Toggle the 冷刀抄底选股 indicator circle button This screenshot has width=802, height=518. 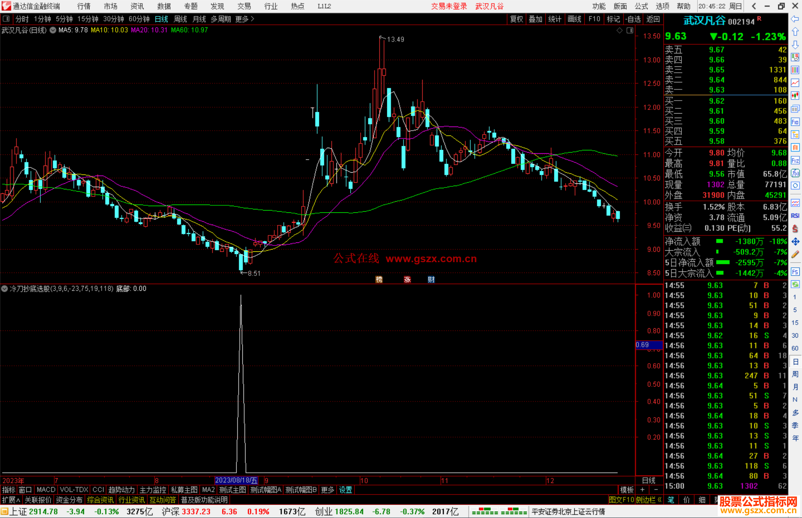pyautogui.click(x=4, y=289)
